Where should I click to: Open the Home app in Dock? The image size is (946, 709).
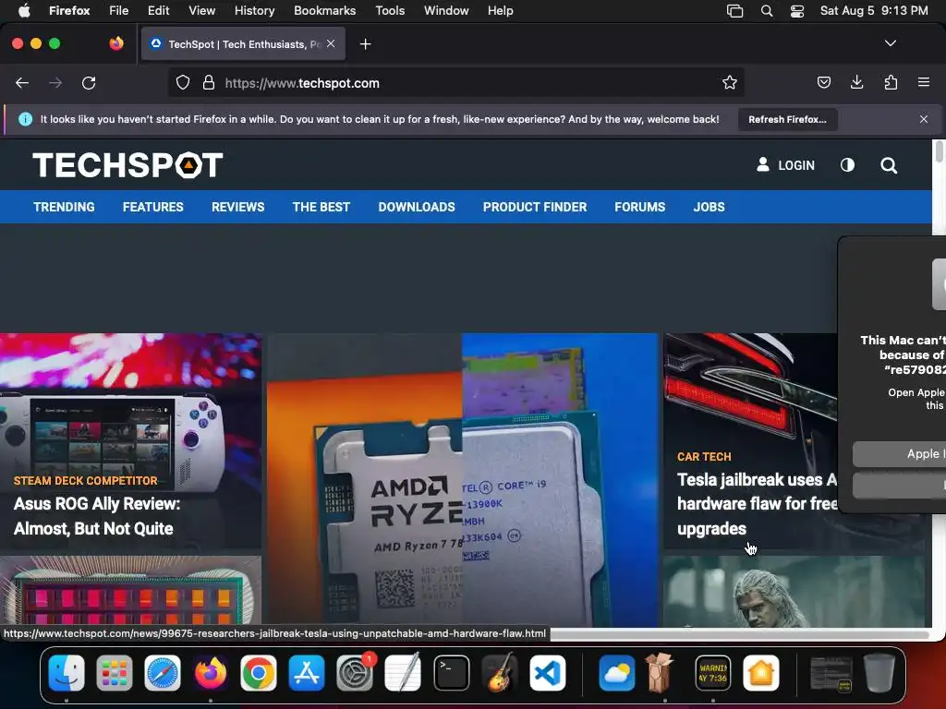(761, 673)
